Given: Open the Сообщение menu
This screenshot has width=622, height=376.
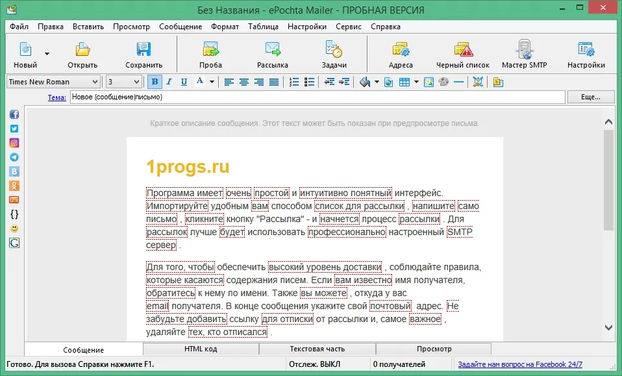Looking at the screenshot, I should coord(180,27).
